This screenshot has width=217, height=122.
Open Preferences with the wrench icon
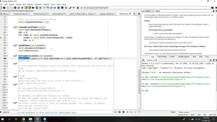pos(70,8)
